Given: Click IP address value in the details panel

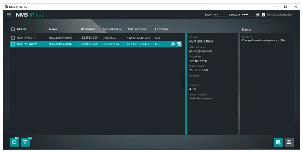Looking at the screenshot, I should point(198,61).
